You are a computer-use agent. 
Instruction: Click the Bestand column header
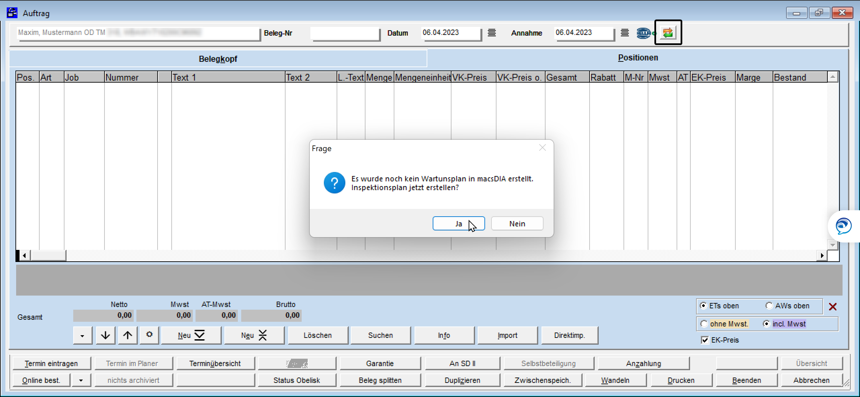(x=800, y=77)
